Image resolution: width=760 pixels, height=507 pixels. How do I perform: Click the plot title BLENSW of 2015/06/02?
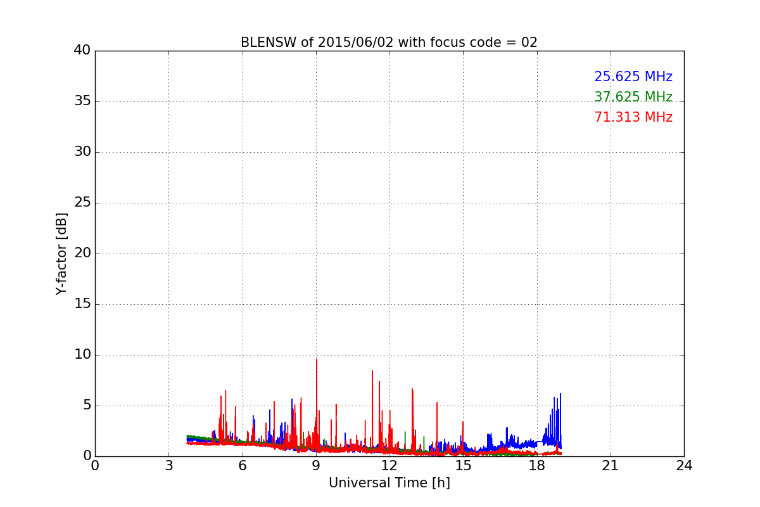389,42
